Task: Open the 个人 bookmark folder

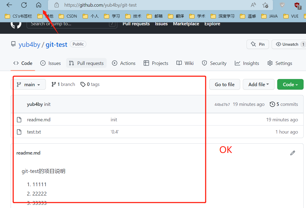Action: pos(91,16)
